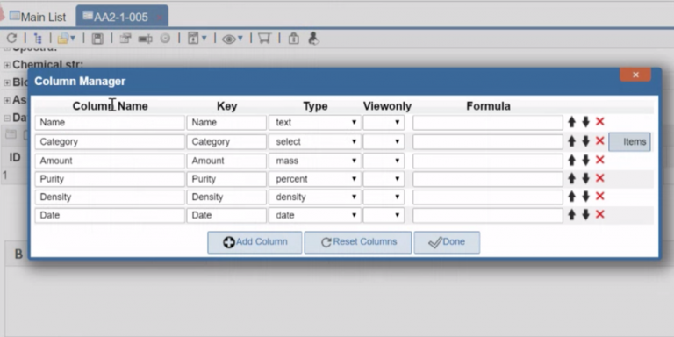Screen dimensions: 674x337
Task: Click the user person icon in toolbar
Action: (313, 39)
